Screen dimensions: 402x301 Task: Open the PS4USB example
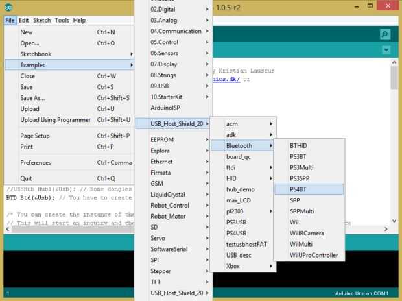tap(243, 234)
